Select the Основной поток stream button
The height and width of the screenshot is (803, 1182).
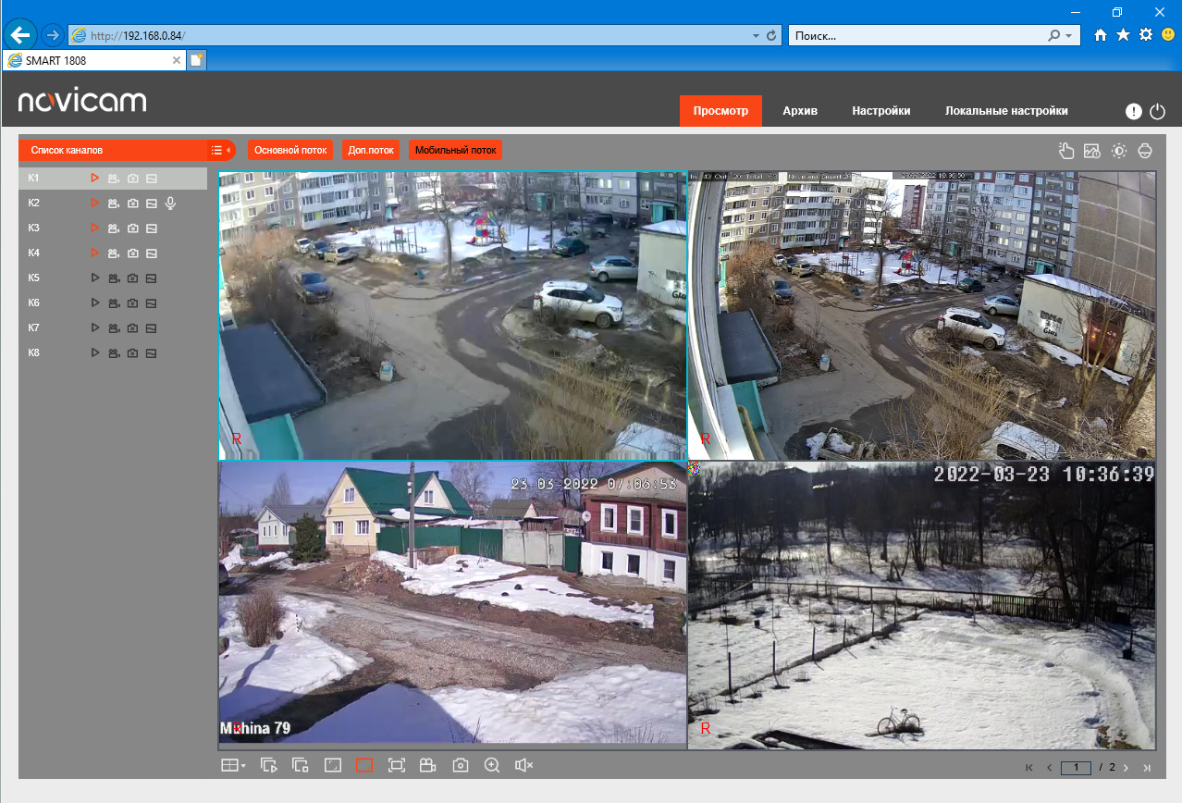tap(290, 150)
